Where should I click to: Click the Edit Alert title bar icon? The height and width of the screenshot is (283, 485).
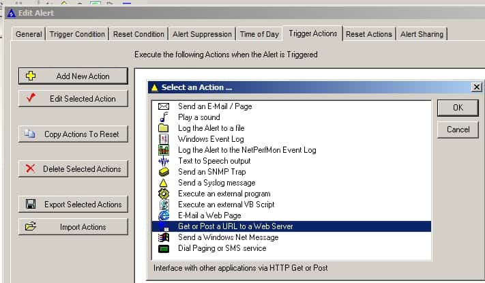pyautogui.click(x=12, y=13)
